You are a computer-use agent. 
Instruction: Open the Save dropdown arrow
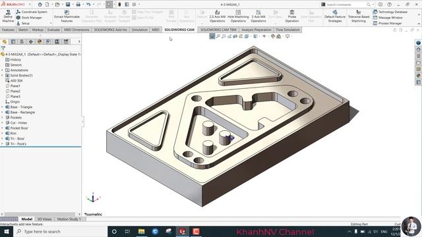point(73,5)
